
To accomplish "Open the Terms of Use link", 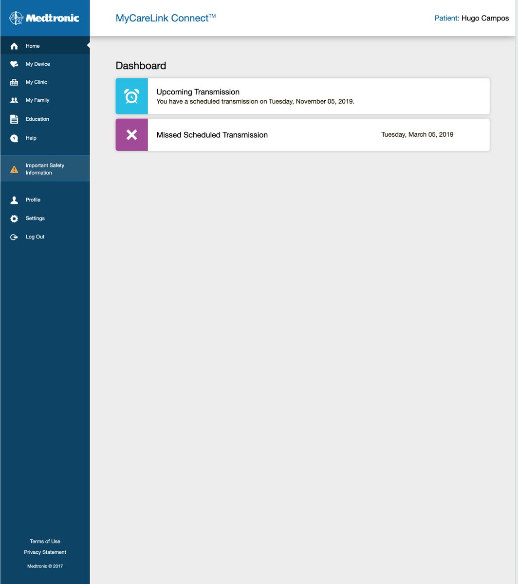I will (45, 541).
